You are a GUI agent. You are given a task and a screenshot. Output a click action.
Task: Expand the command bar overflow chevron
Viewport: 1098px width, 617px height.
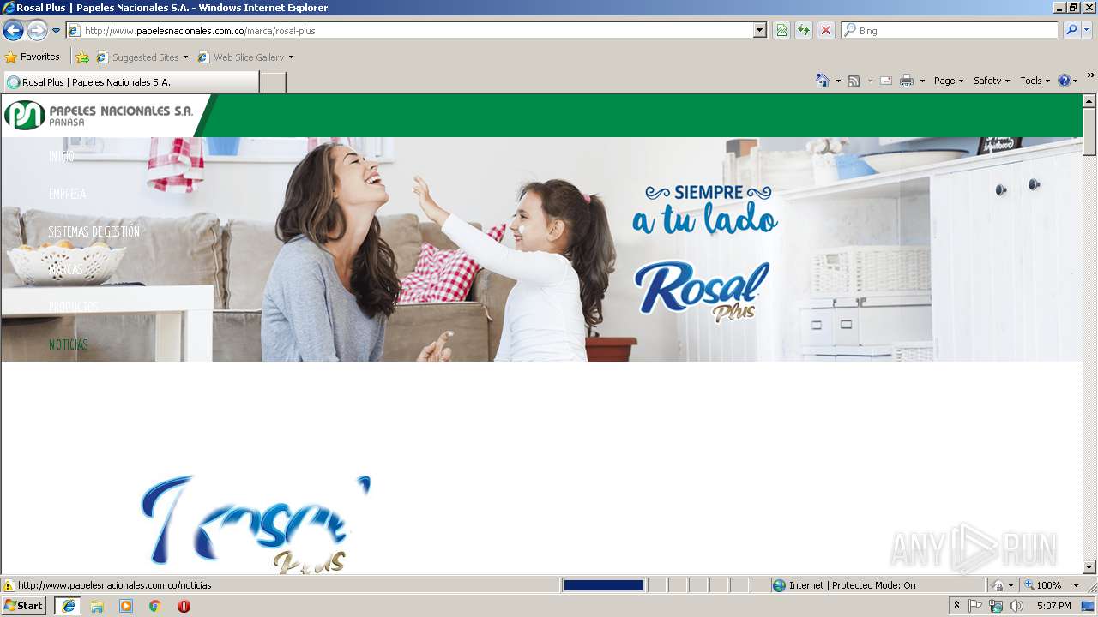tap(1090, 75)
